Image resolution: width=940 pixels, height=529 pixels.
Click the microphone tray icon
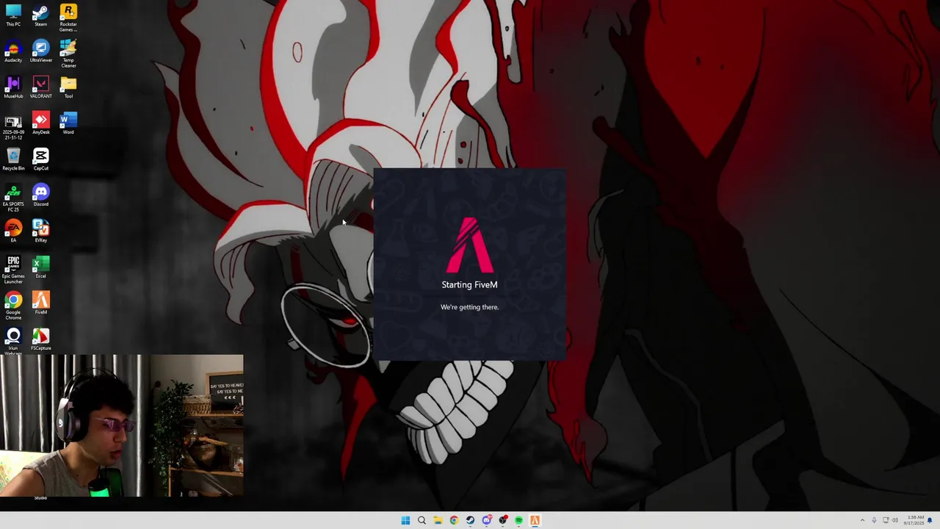(x=874, y=520)
